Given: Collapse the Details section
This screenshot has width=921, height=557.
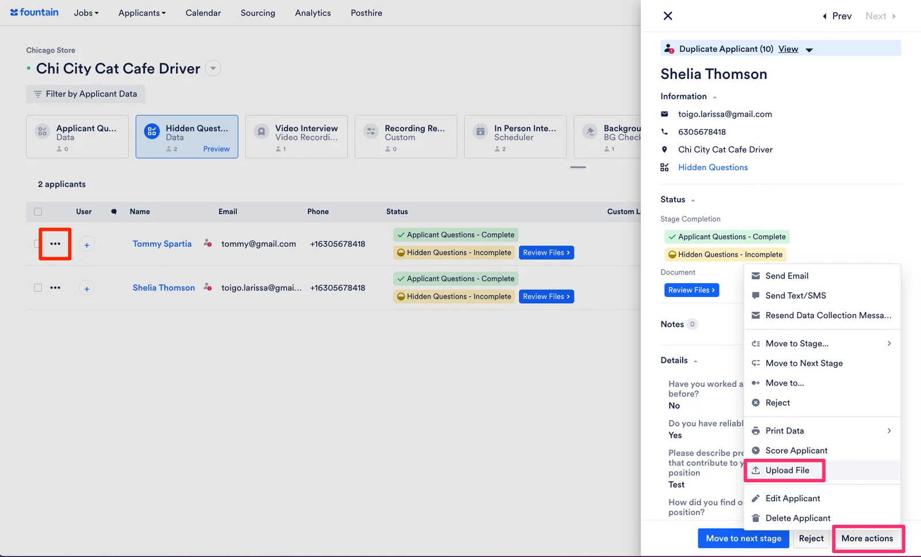Looking at the screenshot, I should click(x=695, y=361).
